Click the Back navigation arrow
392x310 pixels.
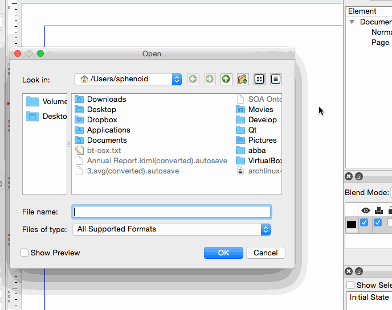193,79
